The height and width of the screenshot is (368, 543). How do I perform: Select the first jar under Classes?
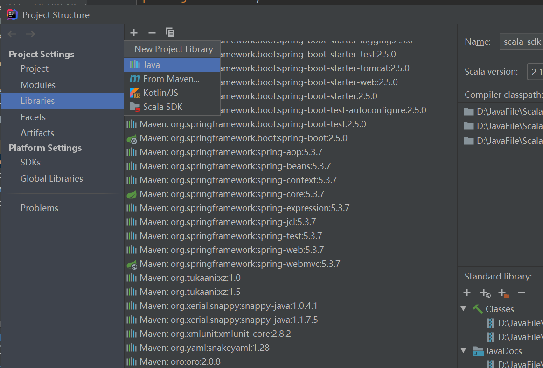pyautogui.click(x=515, y=323)
